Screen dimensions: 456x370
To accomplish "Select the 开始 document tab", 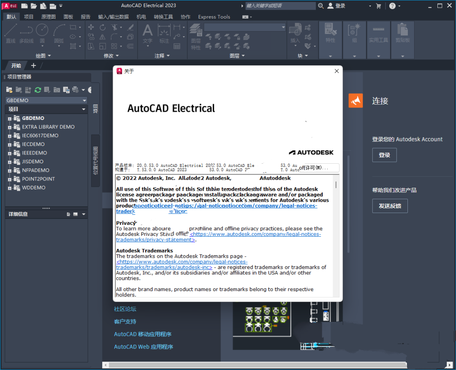I will 16,66.
